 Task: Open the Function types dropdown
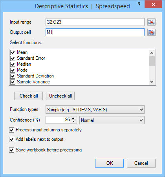click(x=95, y=110)
